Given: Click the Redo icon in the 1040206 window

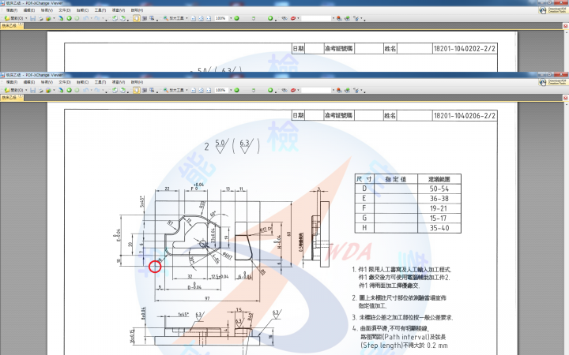Looking at the screenshot, I should (x=97, y=90).
